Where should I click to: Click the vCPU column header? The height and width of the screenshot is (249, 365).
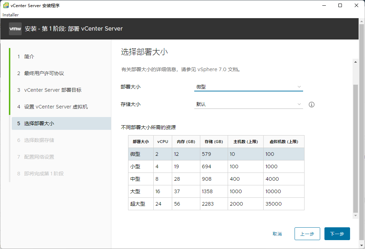[x=163, y=142]
